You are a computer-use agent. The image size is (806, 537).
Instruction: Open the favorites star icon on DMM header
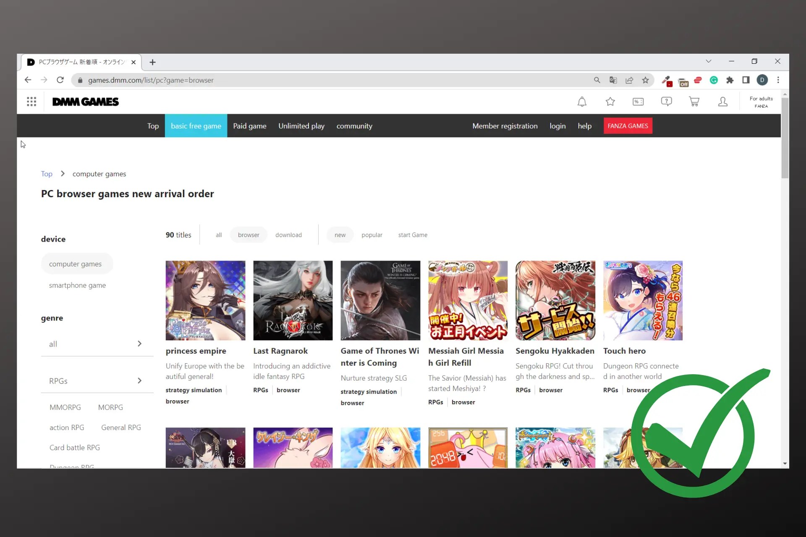click(x=610, y=102)
